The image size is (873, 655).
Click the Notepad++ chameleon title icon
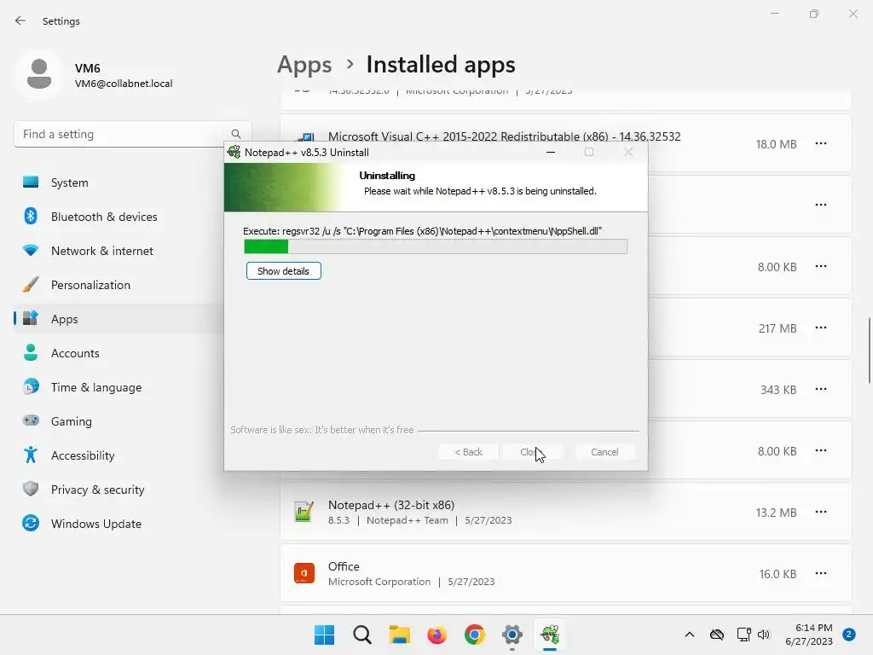point(234,152)
